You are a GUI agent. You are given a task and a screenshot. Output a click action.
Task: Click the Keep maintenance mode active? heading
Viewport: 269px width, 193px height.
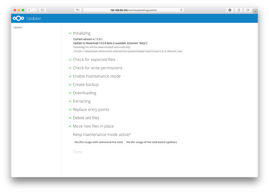(x=102, y=134)
